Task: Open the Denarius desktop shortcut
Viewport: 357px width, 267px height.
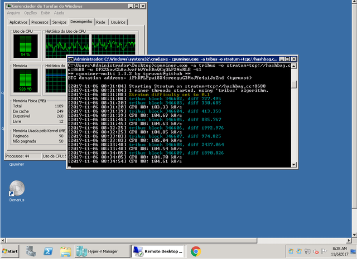Action: [17, 191]
